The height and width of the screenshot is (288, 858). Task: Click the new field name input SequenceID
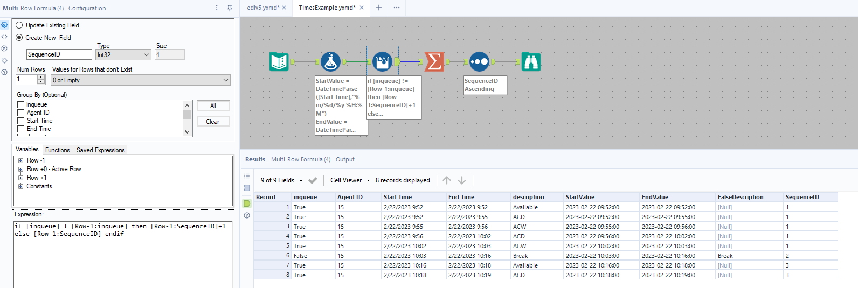click(59, 55)
